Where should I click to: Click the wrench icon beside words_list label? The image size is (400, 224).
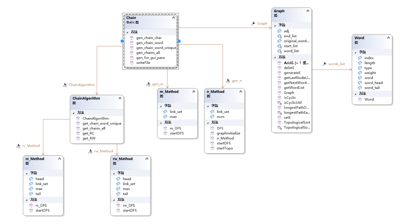click(324, 64)
